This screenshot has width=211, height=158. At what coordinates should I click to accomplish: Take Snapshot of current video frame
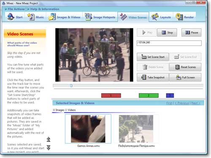click(x=153, y=77)
